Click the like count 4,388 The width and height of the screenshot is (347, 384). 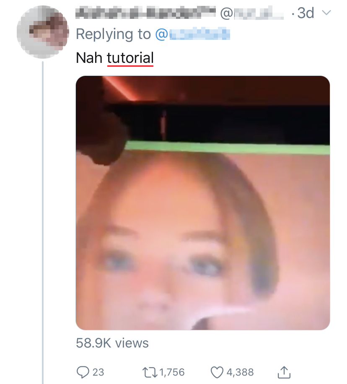coord(240,372)
